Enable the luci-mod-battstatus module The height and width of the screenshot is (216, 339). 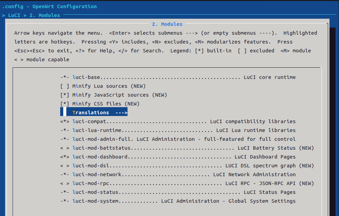tap(65, 148)
